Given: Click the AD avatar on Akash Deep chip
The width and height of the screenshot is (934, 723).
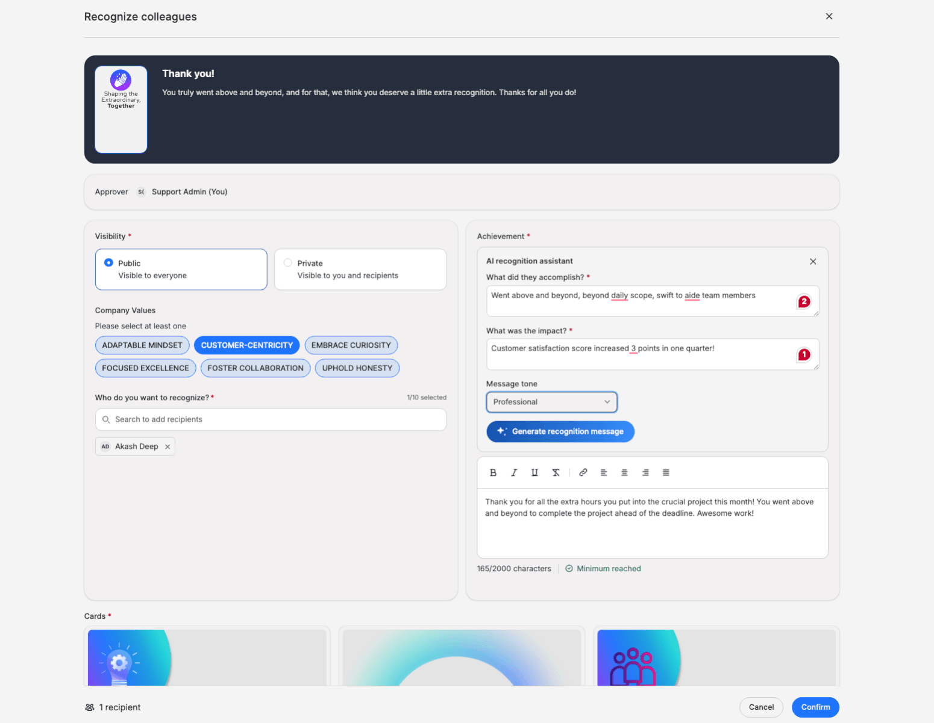Looking at the screenshot, I should point(105,447).
